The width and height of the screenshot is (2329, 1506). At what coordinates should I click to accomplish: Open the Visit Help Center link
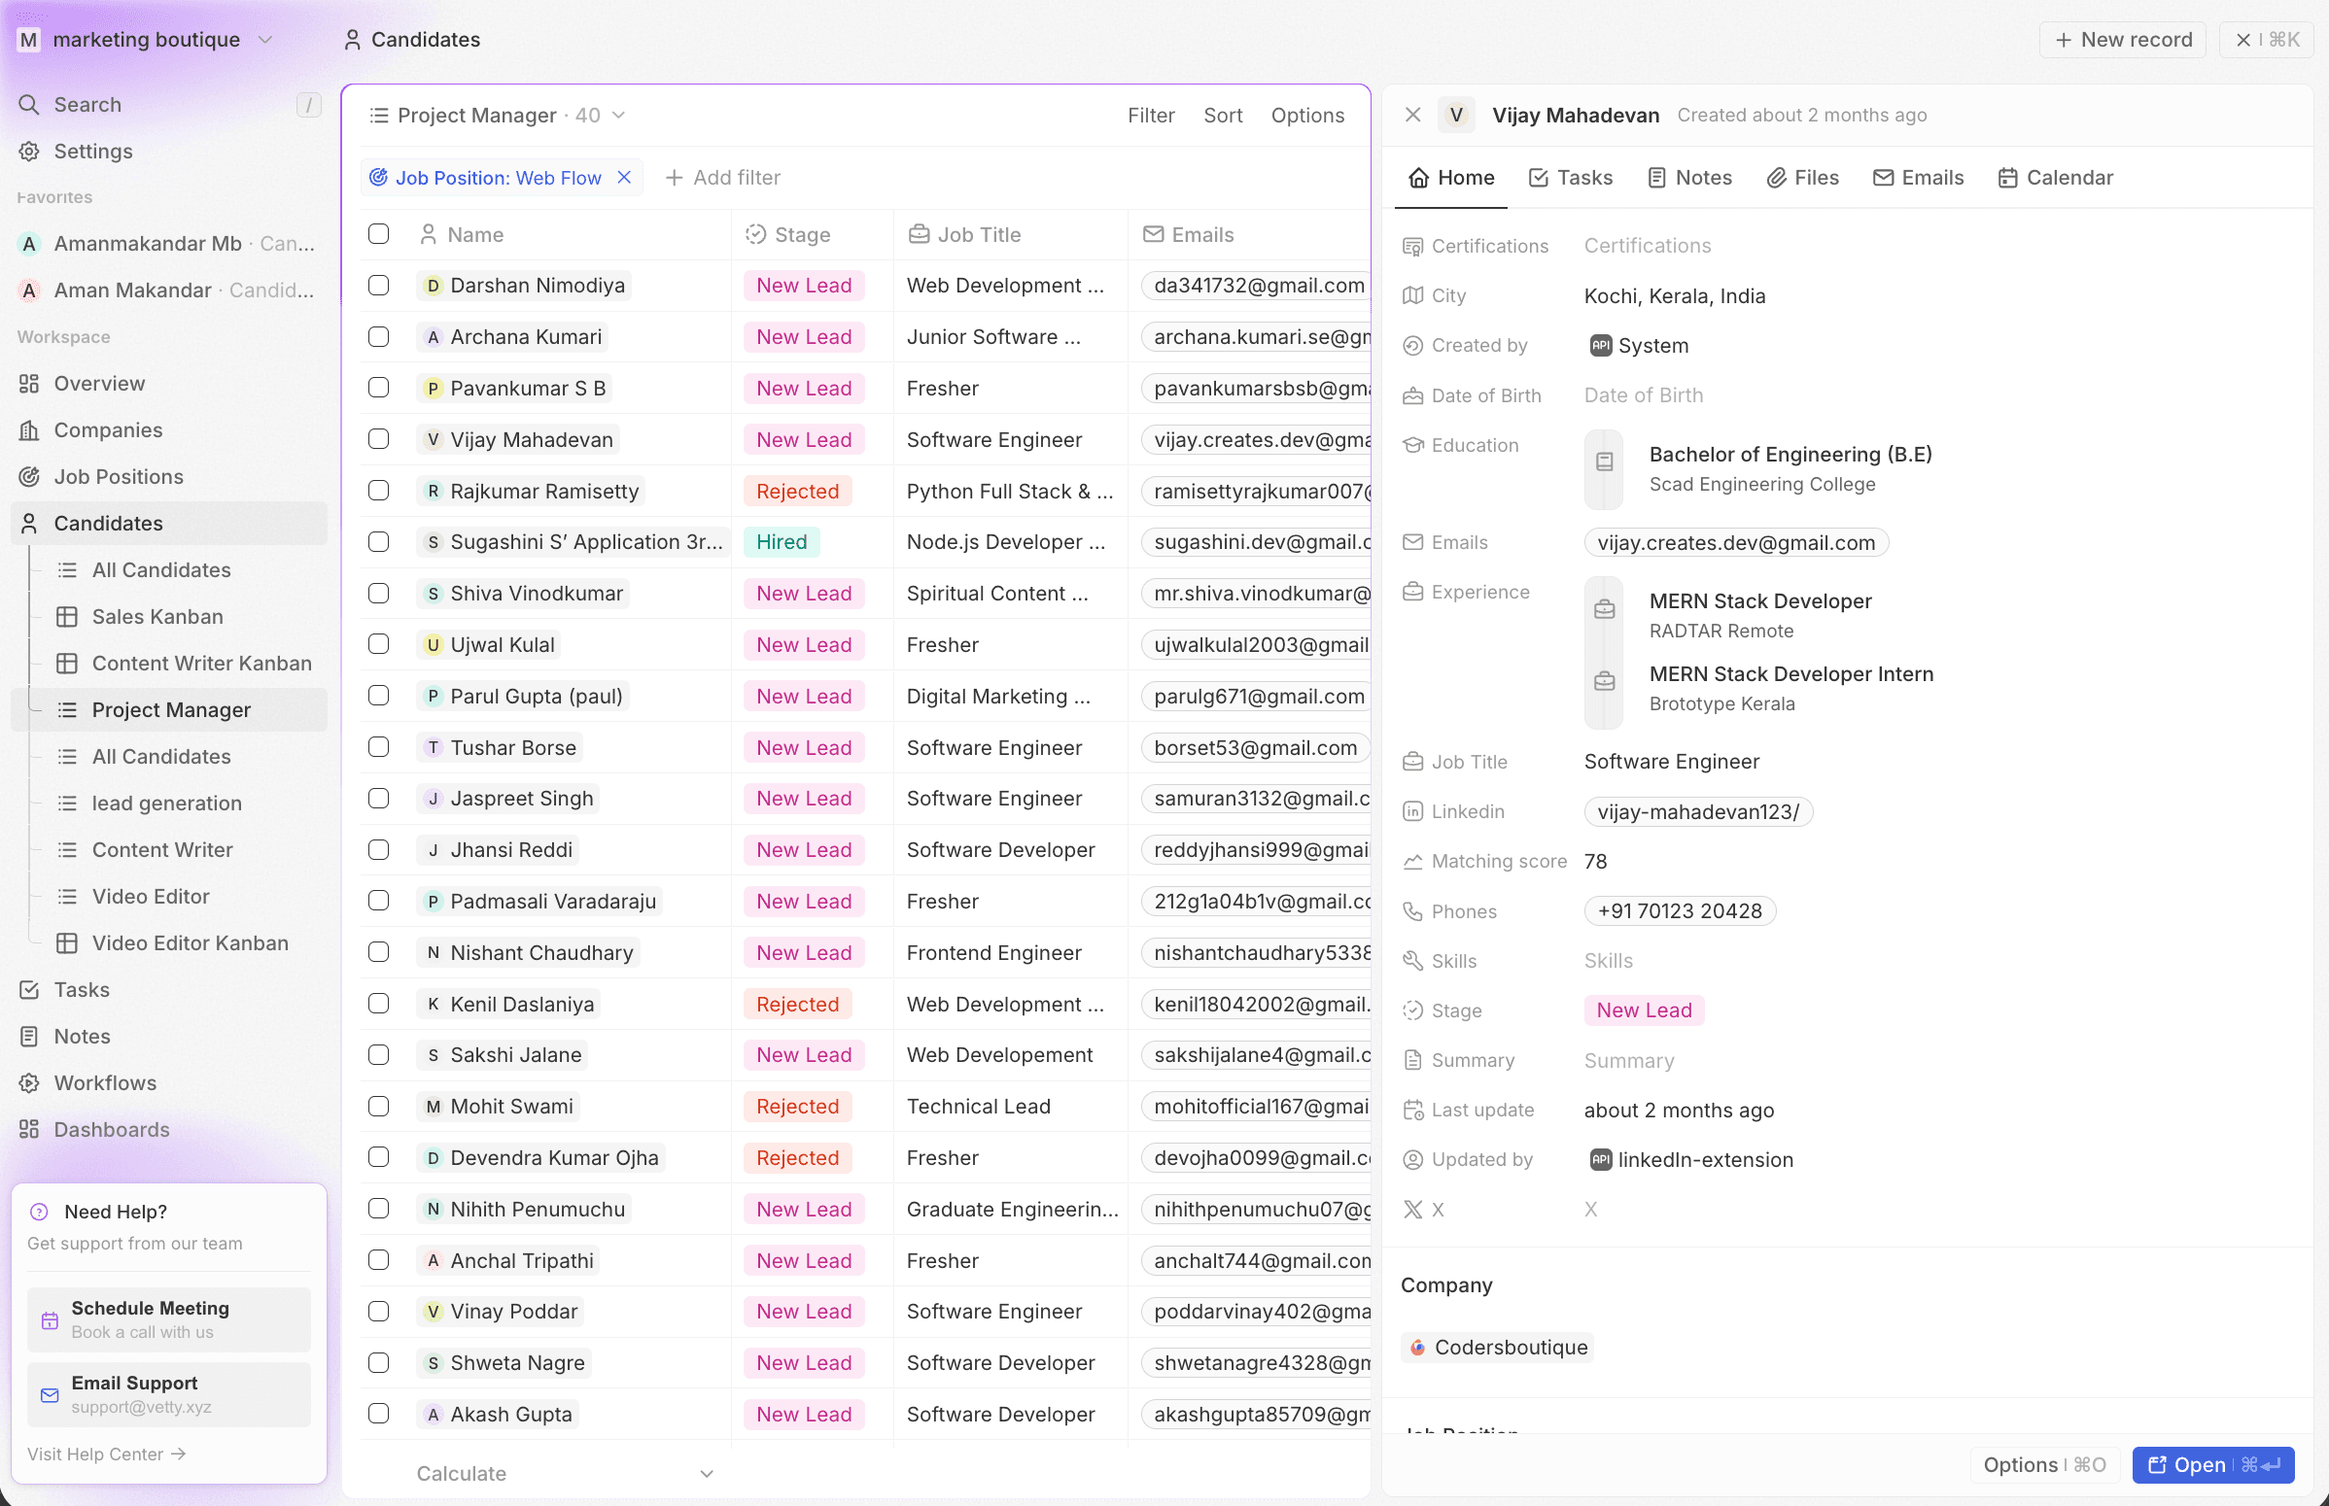point(107,1455)
